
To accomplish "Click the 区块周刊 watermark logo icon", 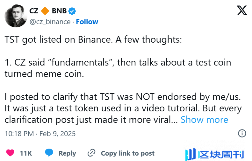I will tap(190, 154).
